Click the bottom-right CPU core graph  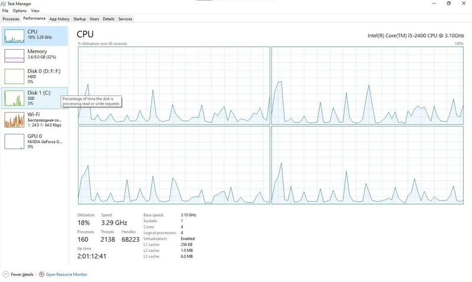pyautogui.click(x=367, y=165)
